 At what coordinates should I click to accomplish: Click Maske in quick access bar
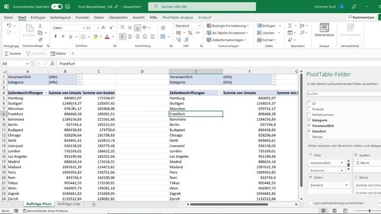[x=58, y=53]
